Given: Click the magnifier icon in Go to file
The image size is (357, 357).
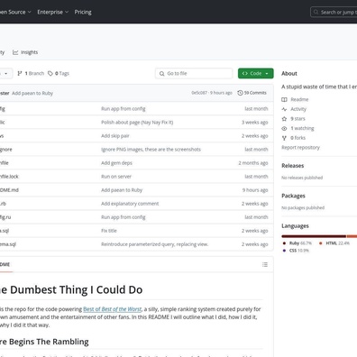Looking at the screenshot, I should click(x=161, y=74).
